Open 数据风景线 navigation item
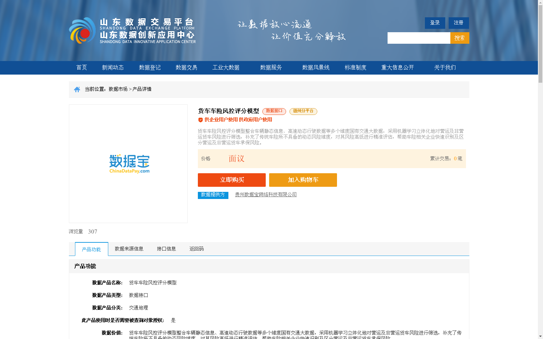Screen dimensions: 543x339 [x=316, y=67]
